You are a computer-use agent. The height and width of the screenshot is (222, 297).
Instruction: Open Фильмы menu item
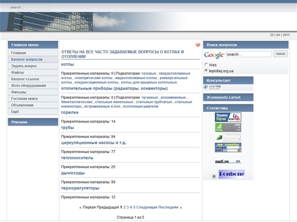coord(33,92)
